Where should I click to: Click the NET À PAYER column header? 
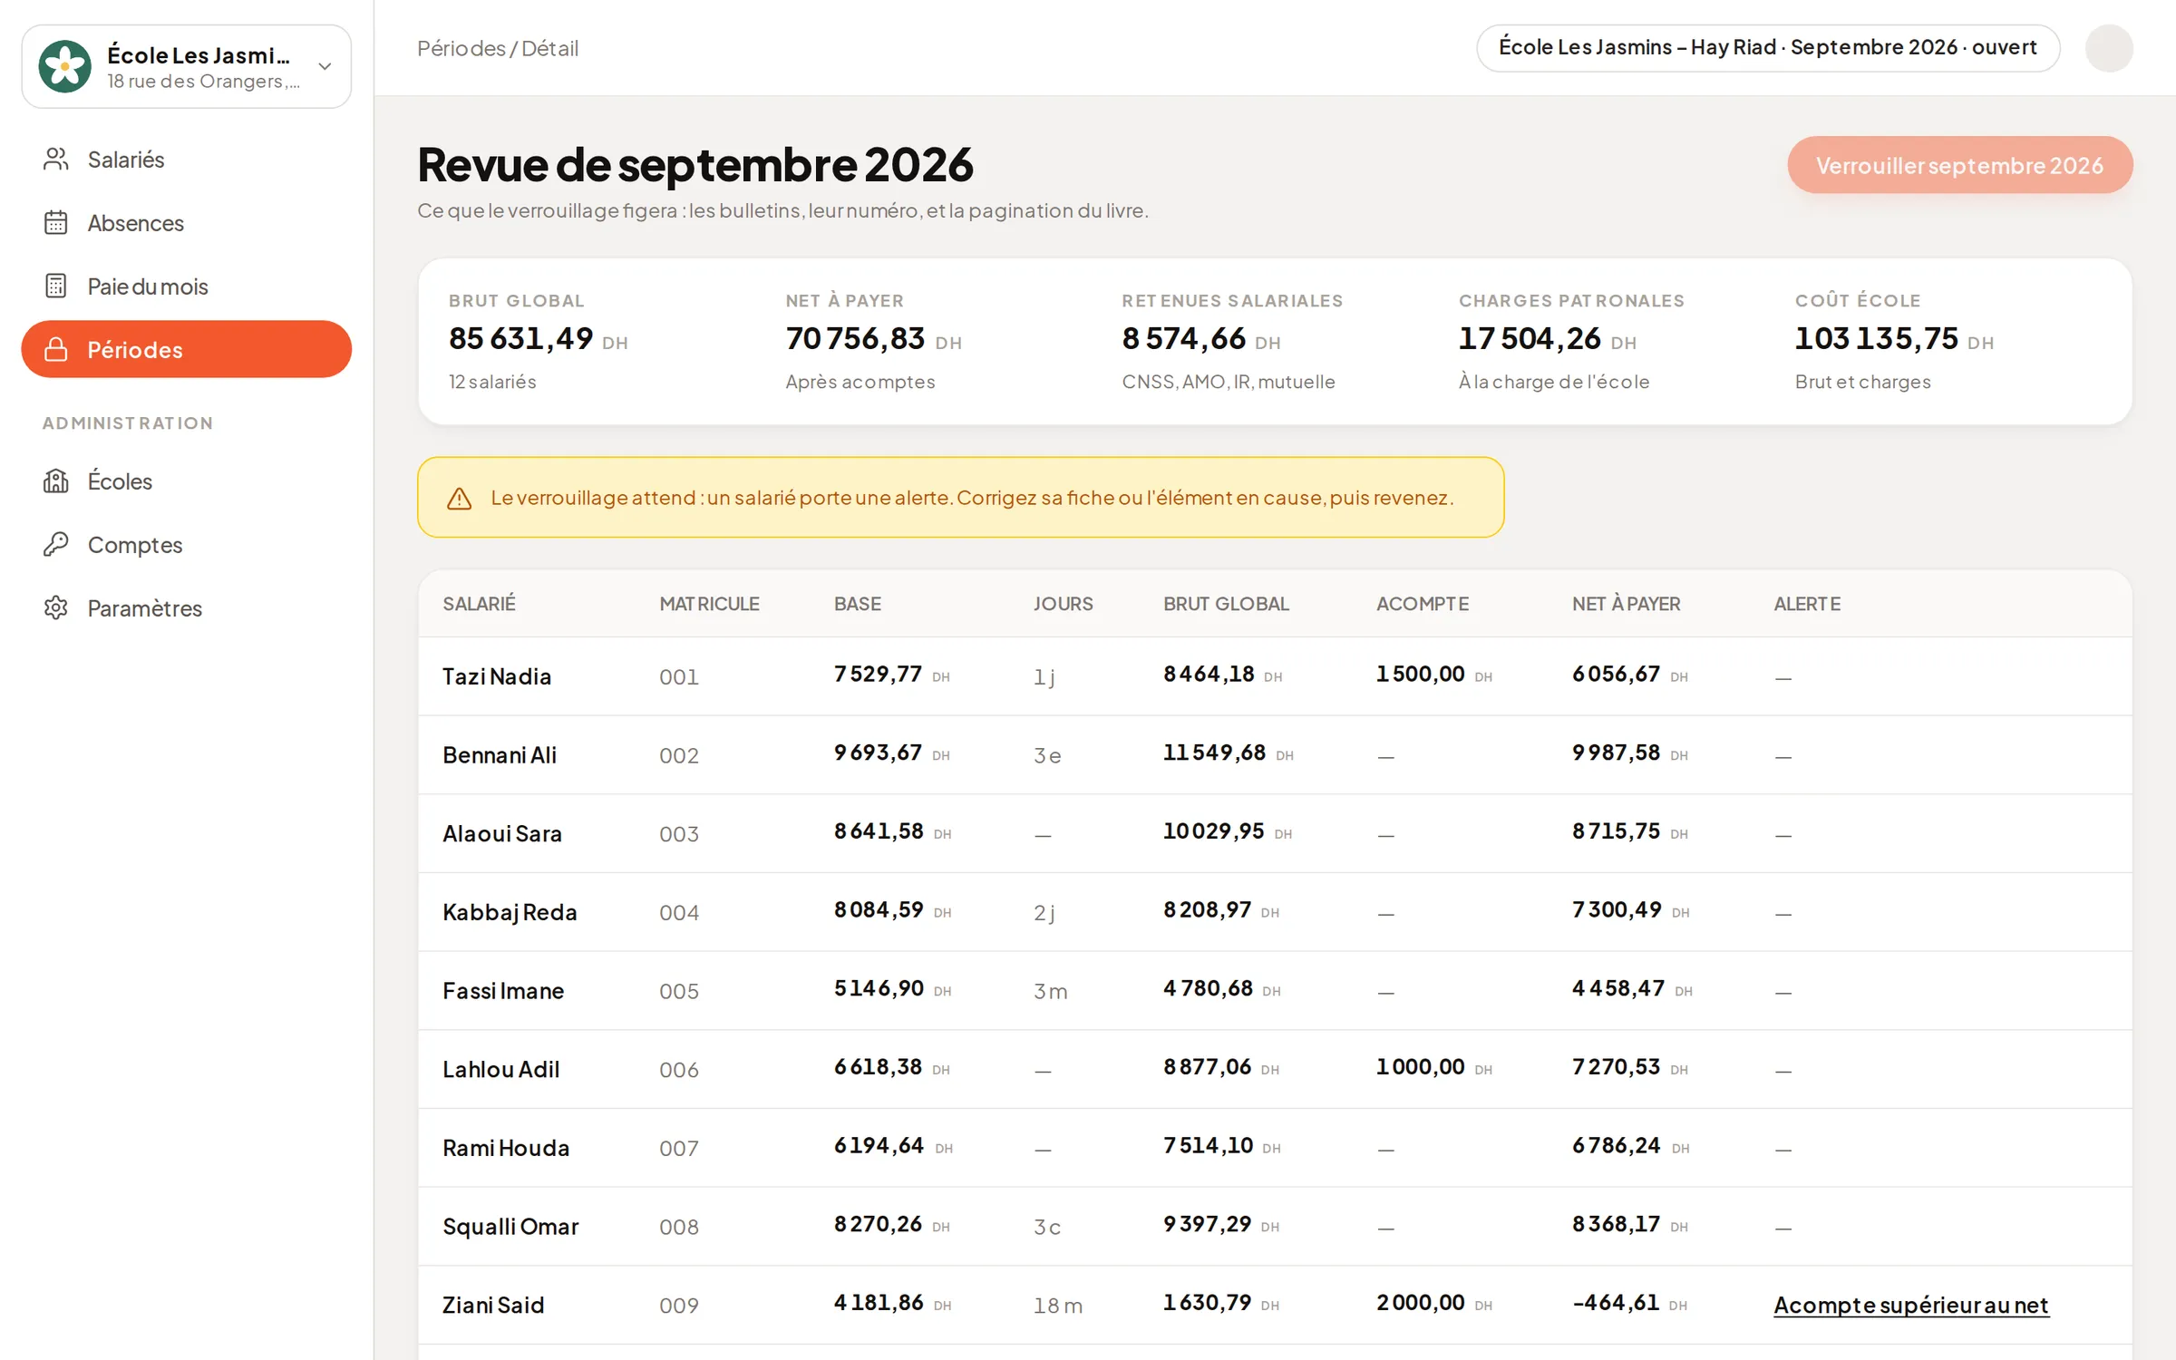pos(1626,604)
